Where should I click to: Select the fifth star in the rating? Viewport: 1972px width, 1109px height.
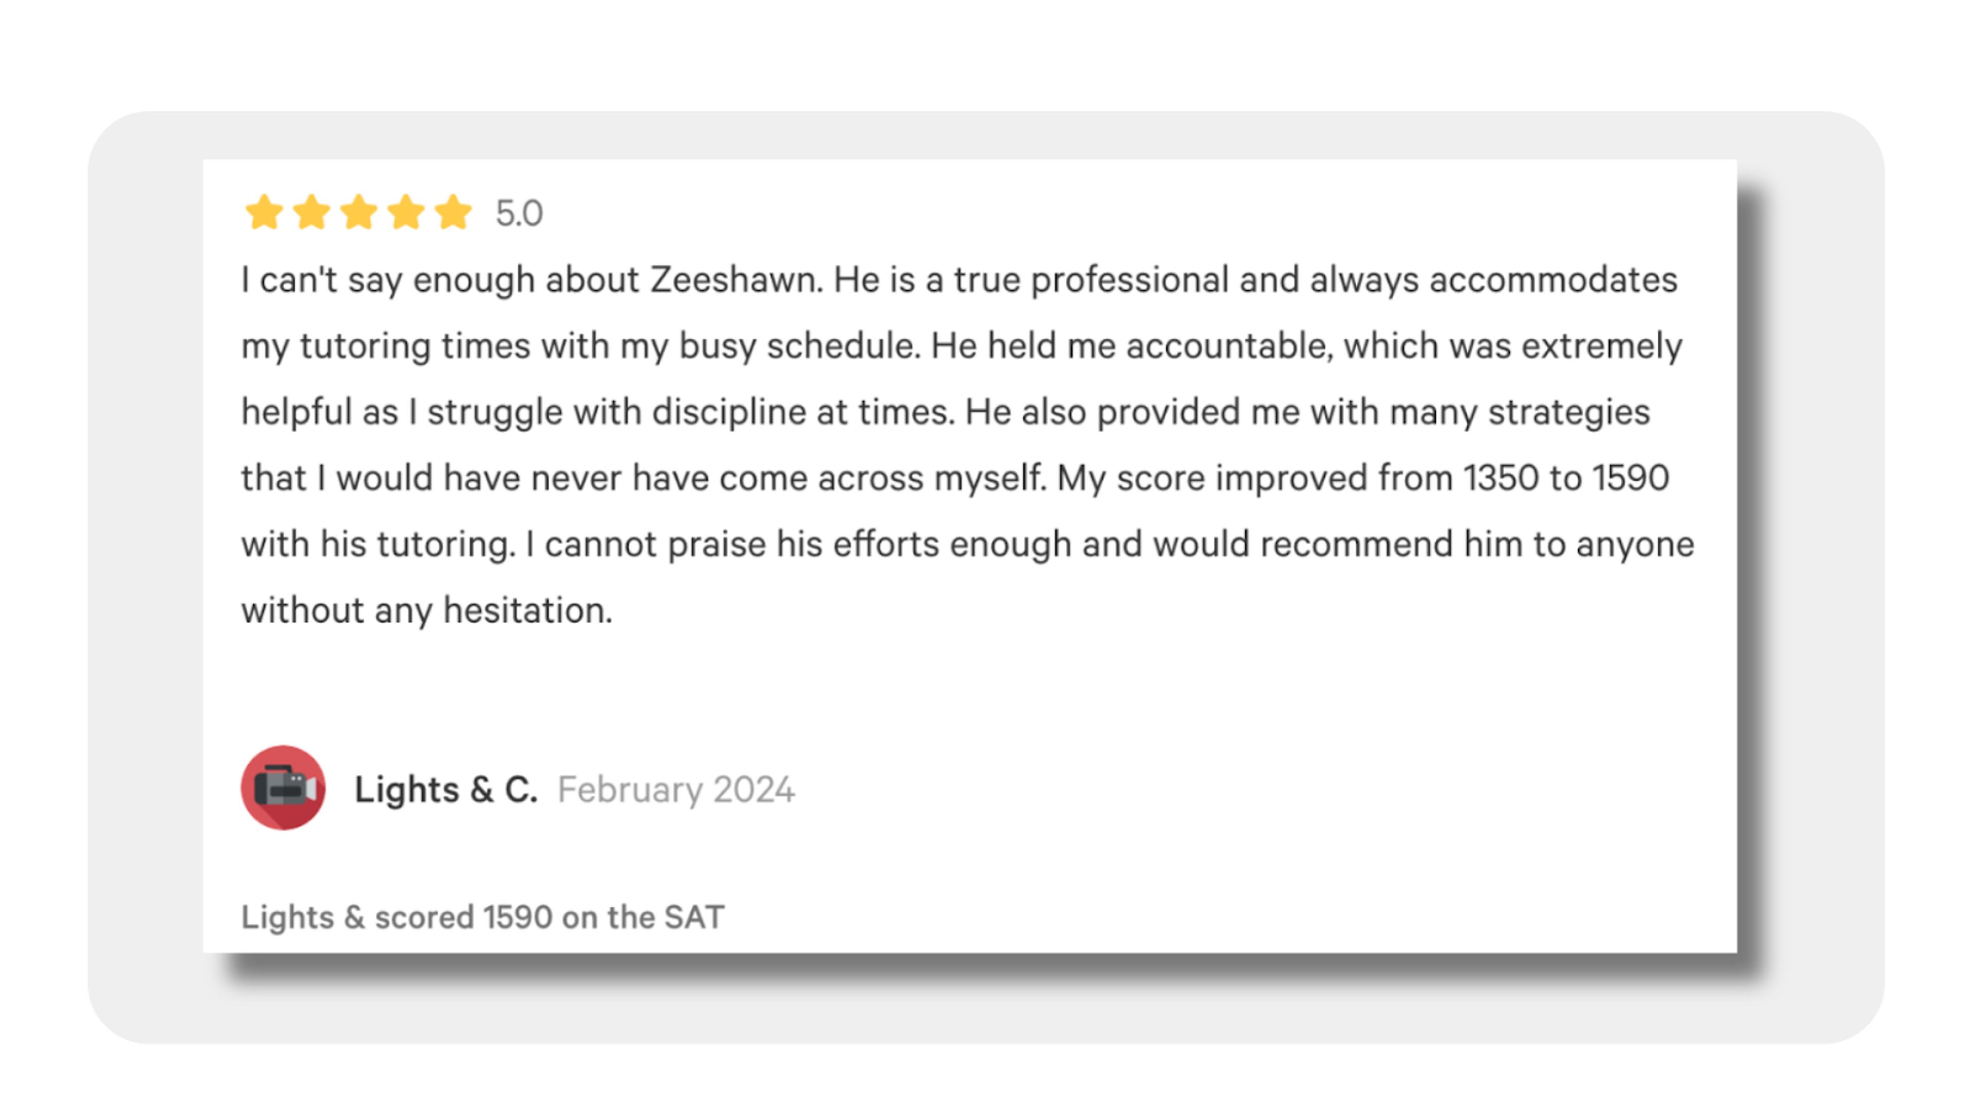453,212
